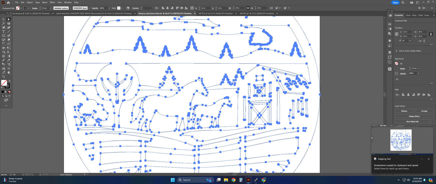This screenshot has height=184, width=436.
Task: Open the graphic Style dropdown
Action: [122, 8]
